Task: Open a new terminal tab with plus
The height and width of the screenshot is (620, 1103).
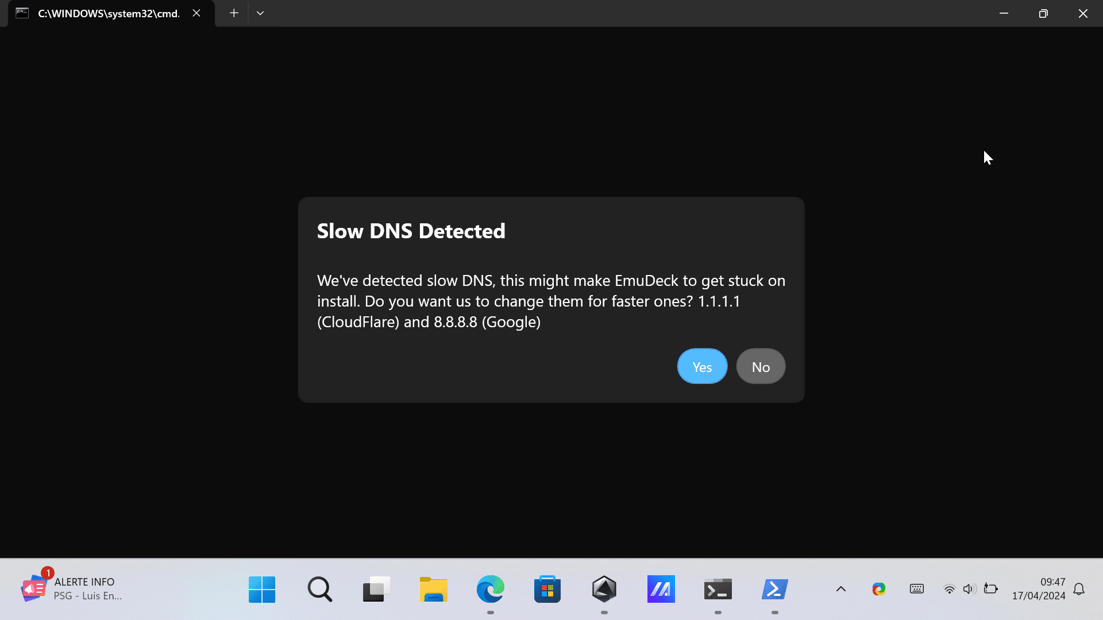Action: [x=234, y=13]
